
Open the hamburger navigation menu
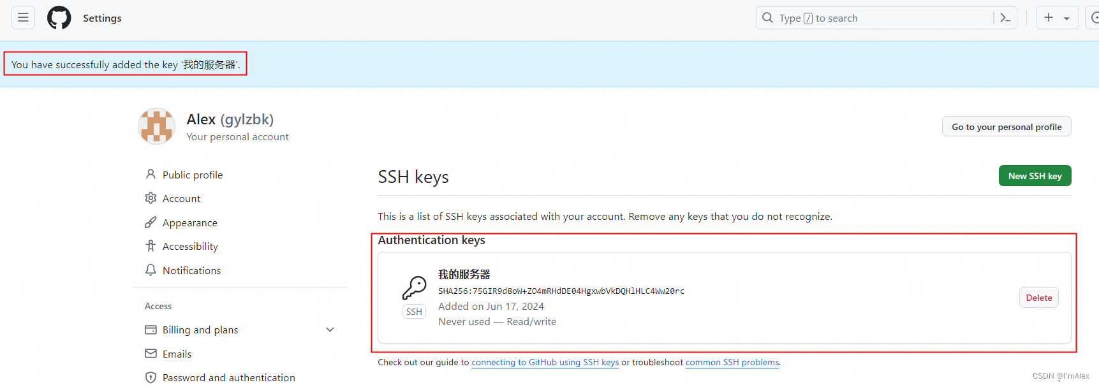tap(23, 18)
